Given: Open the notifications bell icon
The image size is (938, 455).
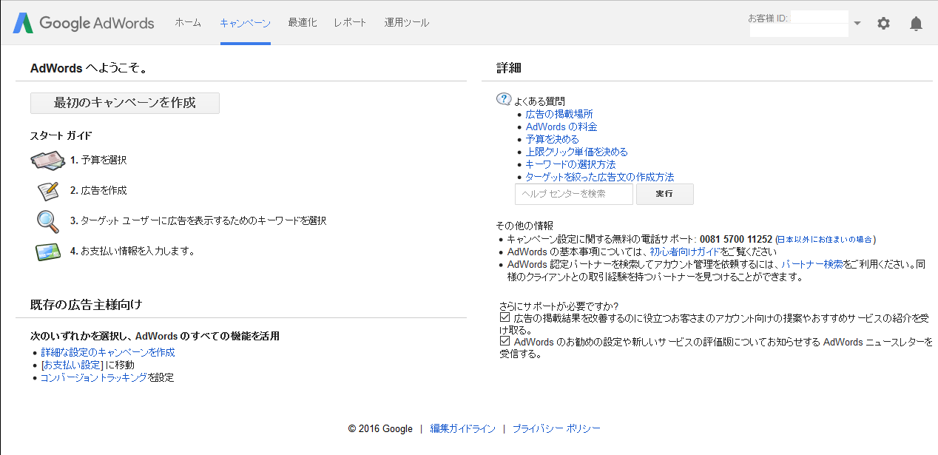Looking at the screenshot, I should pyautogui.click(x=916, y=24).
